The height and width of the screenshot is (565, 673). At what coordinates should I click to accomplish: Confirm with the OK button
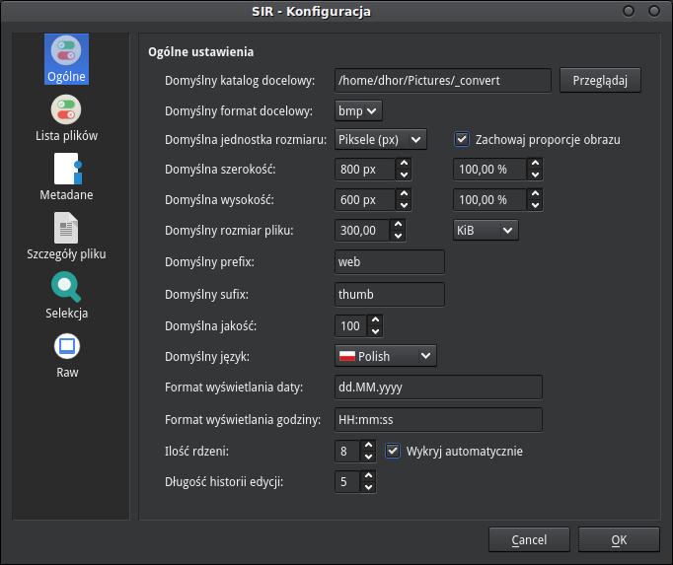tap(619, 539)
